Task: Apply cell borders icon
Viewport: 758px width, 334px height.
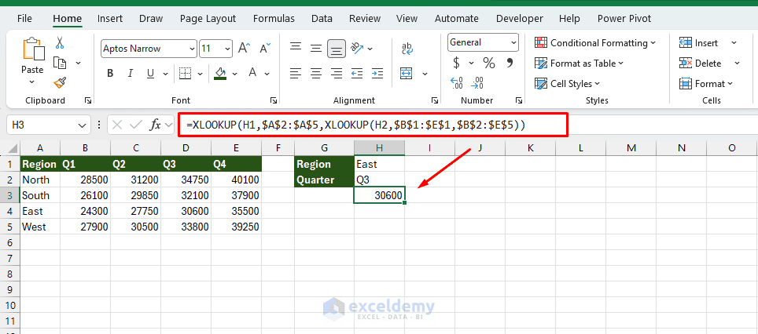Action: coord(185,73)
